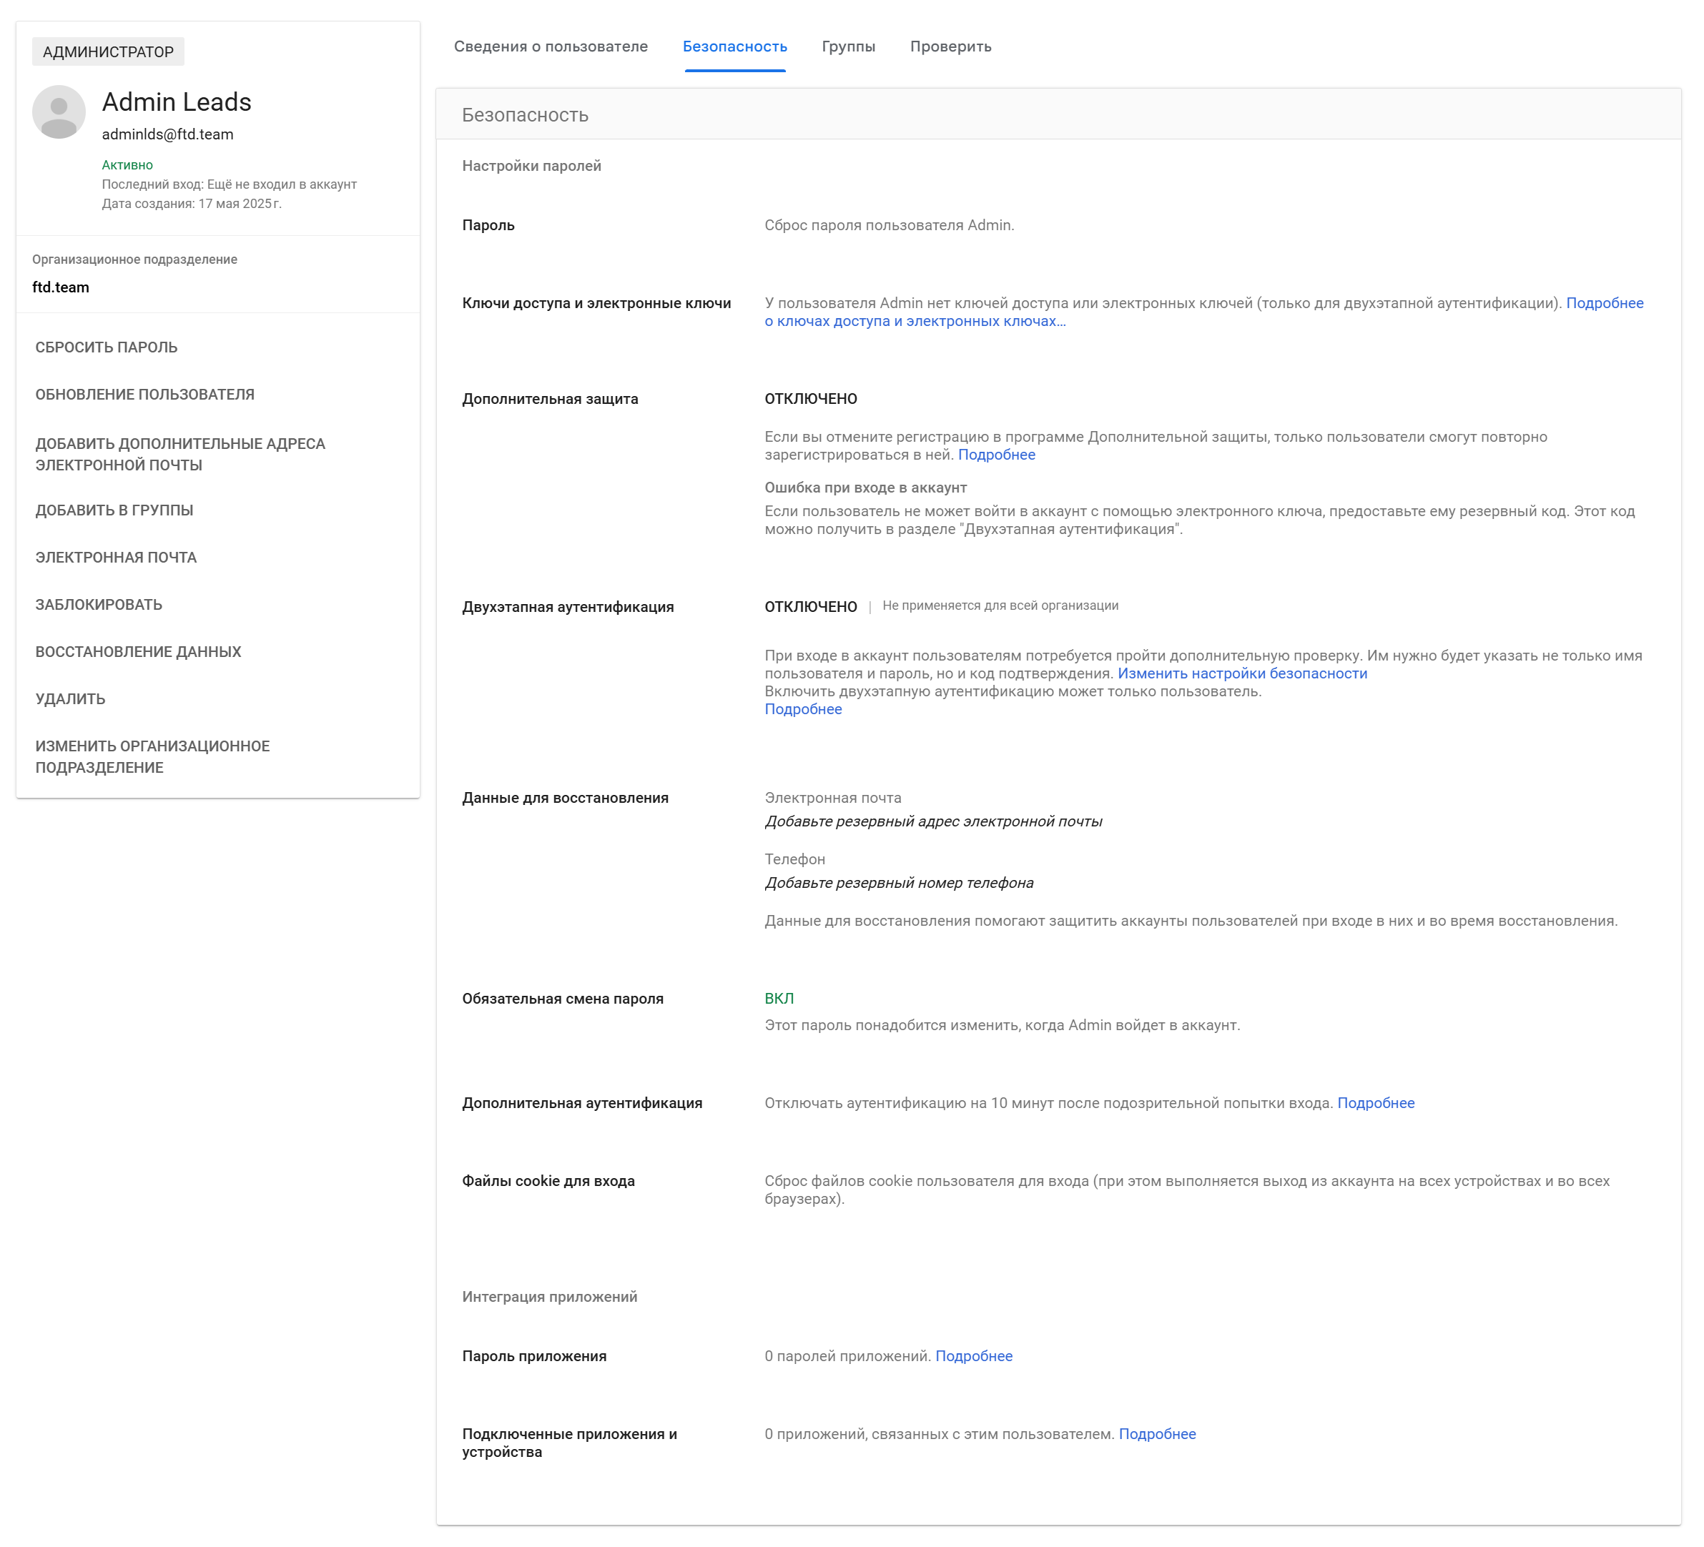Select ИЗМЕНИТЬ ОРГАНИЗАЦИОННОЕ ПОДРАЗДЕЛЕНИЕ
Image resolution: width=1704 pixels, height=1547 pixels.
[152, 757]
